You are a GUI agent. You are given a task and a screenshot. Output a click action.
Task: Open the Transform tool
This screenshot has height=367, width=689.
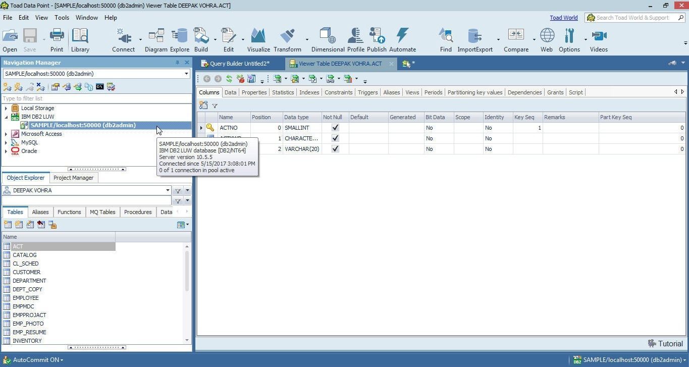tap(287, 40)
